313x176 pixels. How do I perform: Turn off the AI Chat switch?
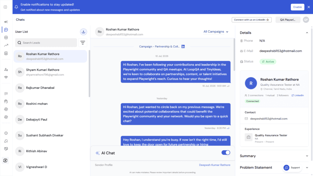(x=226, y=153)
